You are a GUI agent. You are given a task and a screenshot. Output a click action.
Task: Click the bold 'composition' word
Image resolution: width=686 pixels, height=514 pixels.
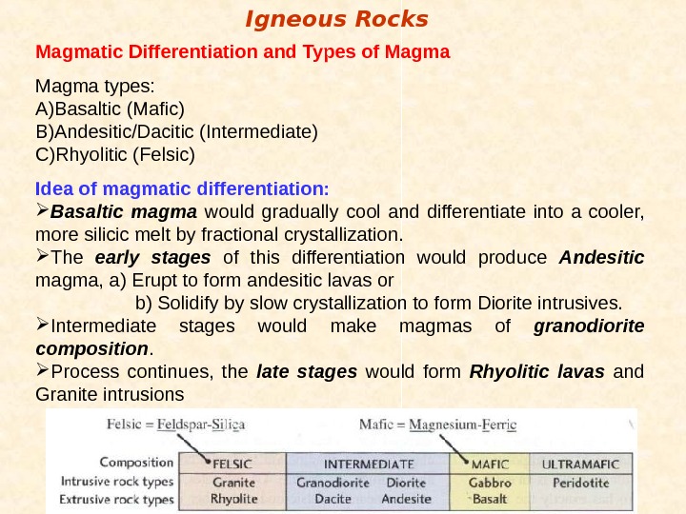91,348
